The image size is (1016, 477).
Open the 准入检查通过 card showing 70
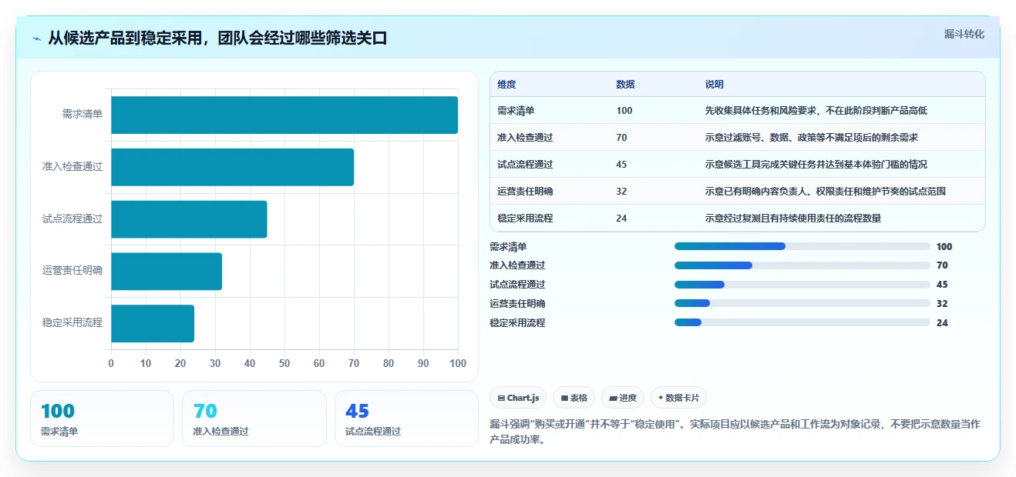pos(254,419)
